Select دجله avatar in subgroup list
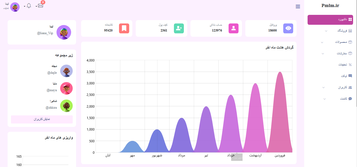This screenshot has width=357, height=167. tap(66, 71)
